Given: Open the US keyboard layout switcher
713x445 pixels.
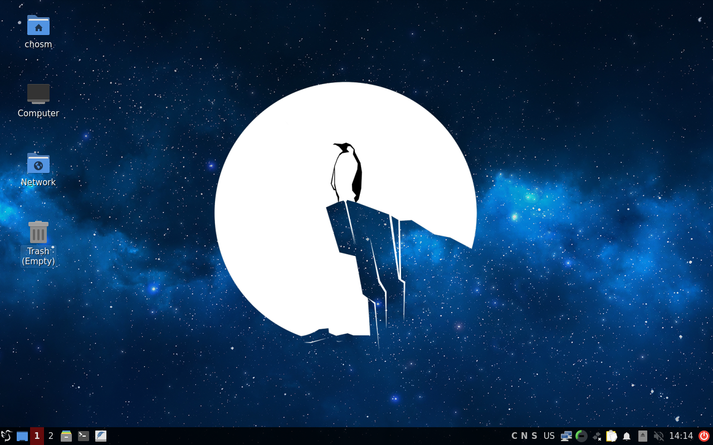Looking at the screenshot, I should click(x=549, y=436).
